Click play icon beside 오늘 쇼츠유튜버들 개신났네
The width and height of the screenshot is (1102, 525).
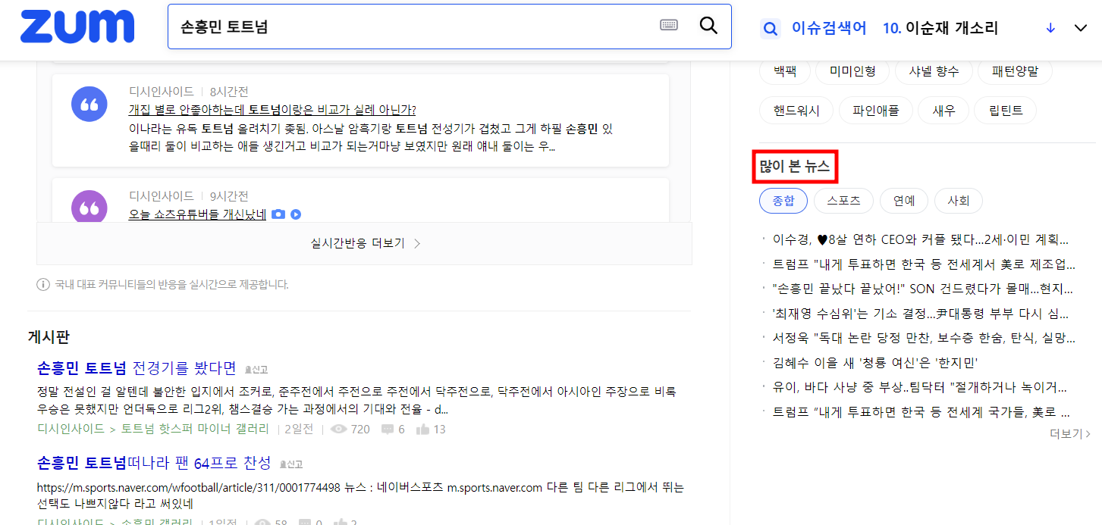296,214
